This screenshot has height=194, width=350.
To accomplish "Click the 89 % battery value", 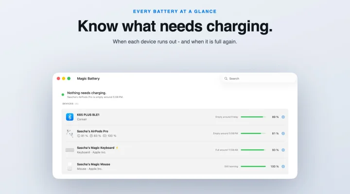I will (275, 117).
